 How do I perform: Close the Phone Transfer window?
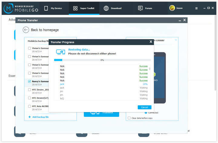tap(184, 20)
